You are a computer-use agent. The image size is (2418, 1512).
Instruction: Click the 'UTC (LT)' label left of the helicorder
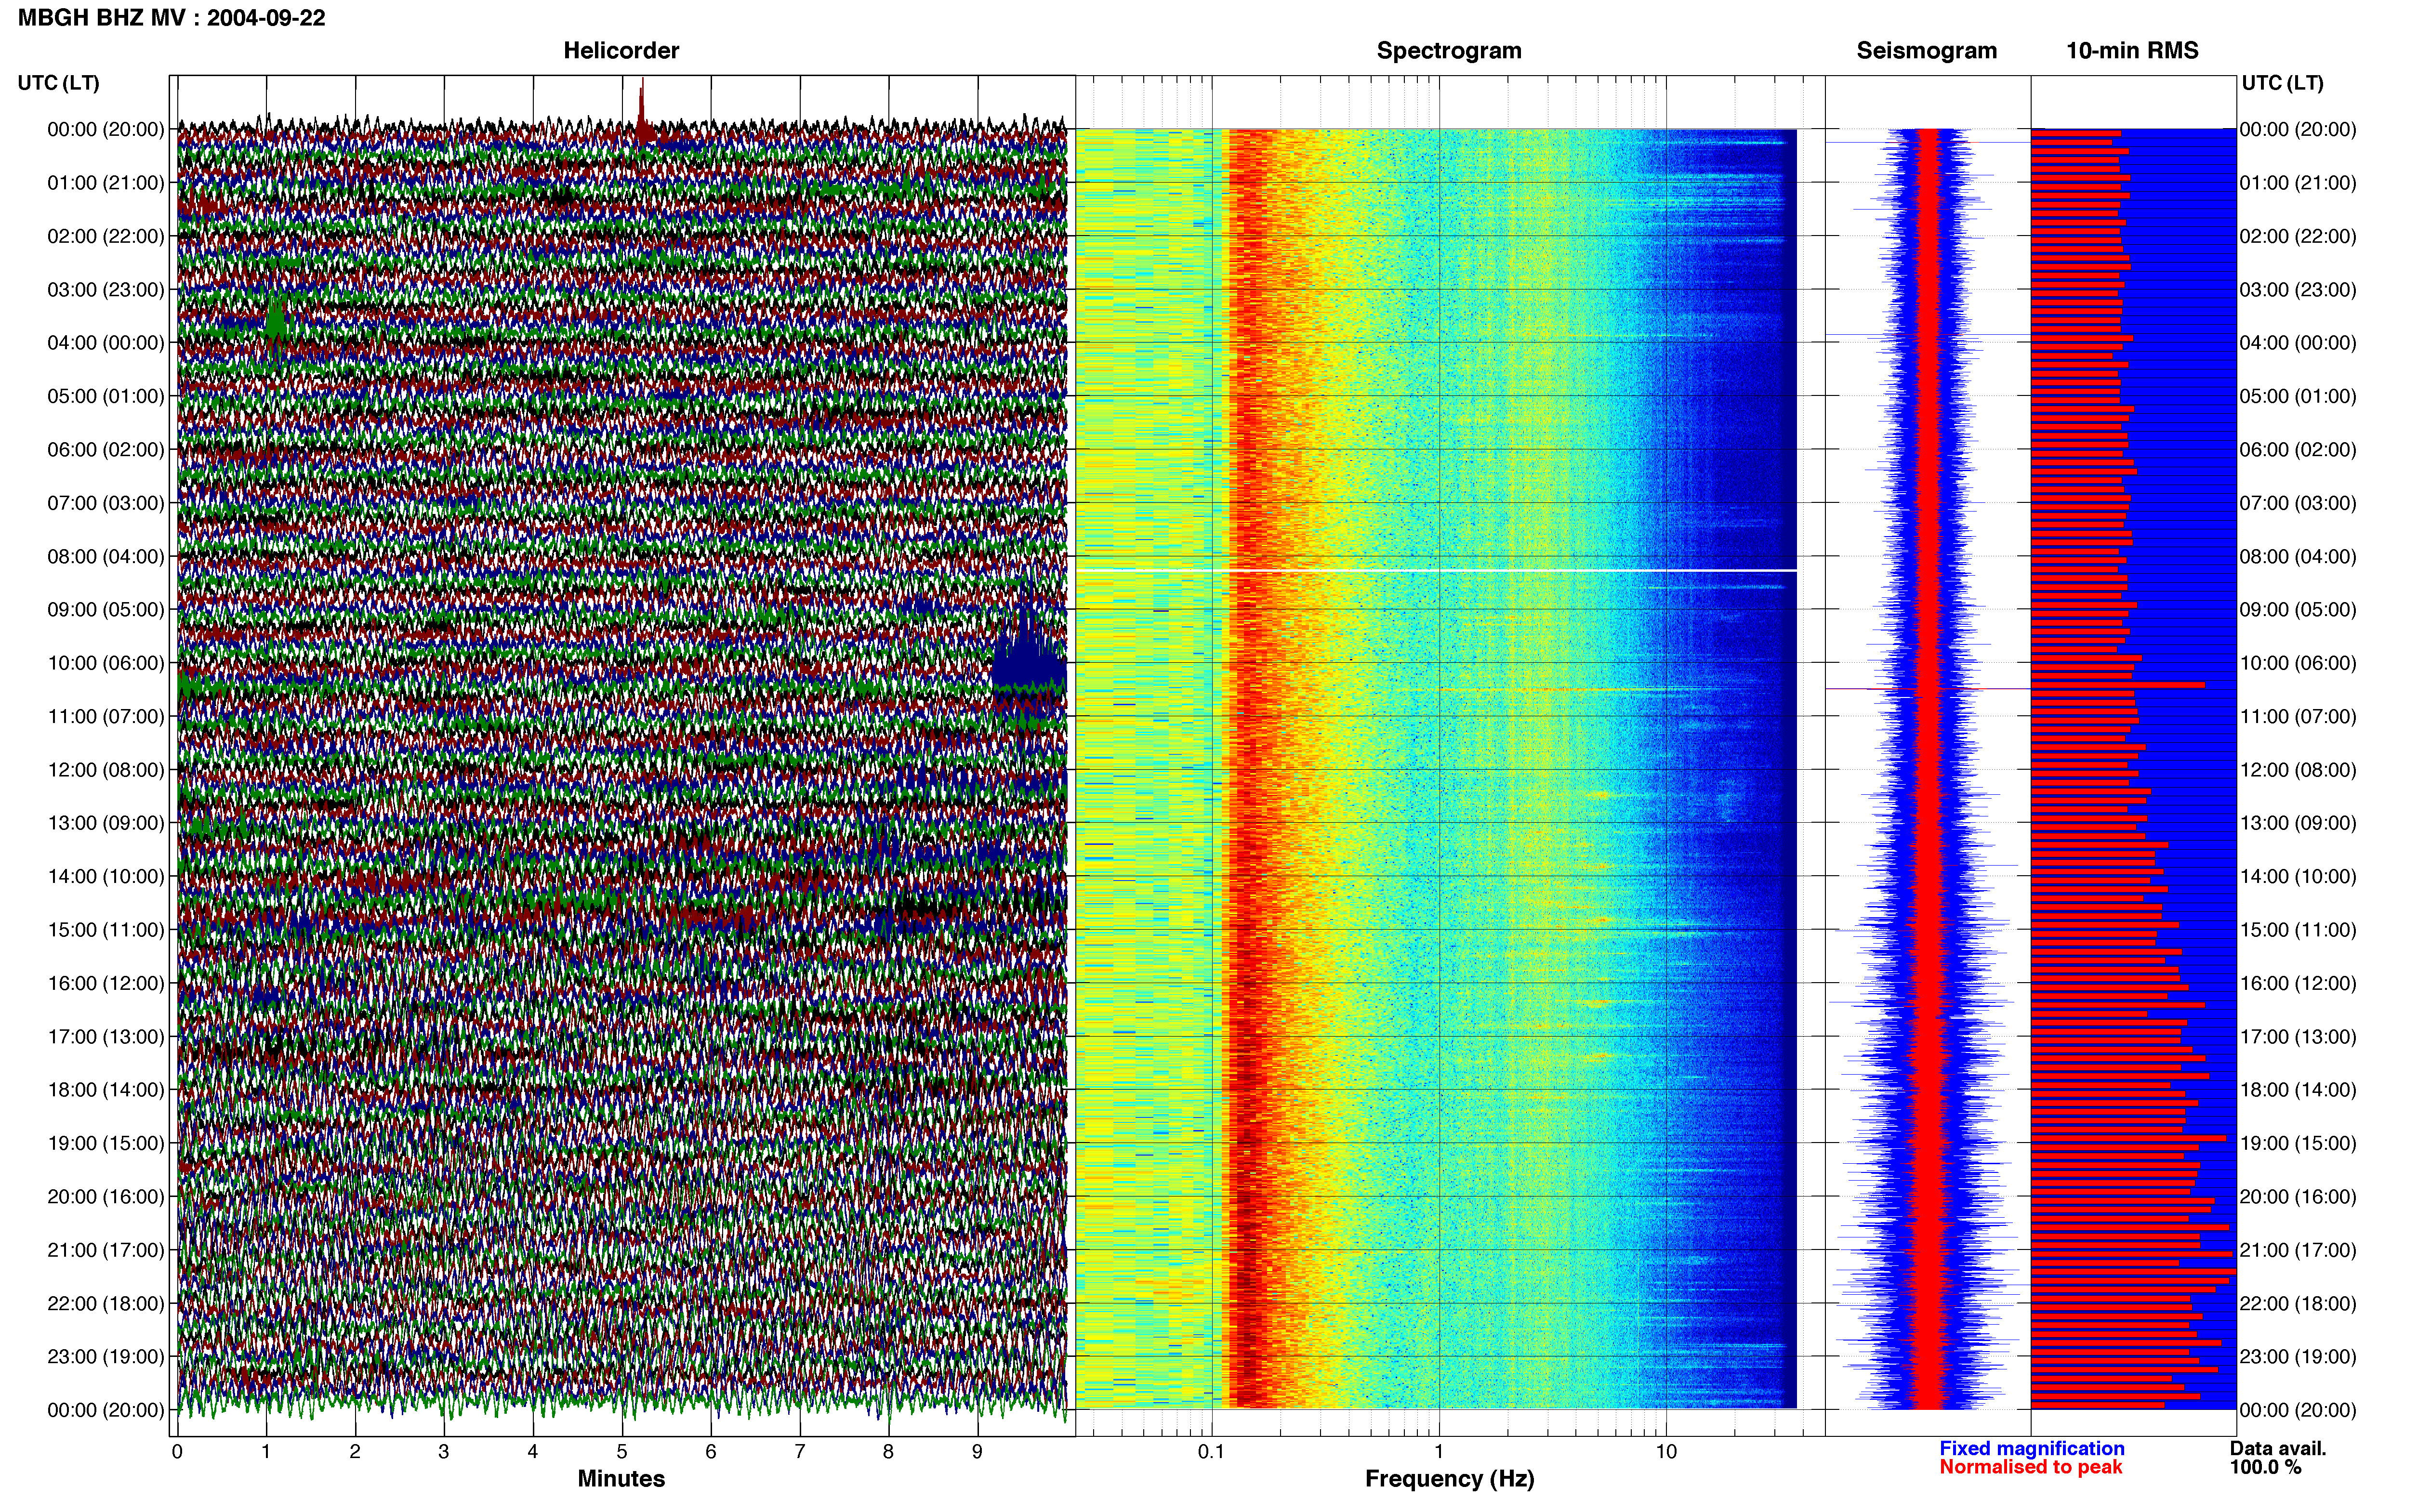(x=59, y=83)
